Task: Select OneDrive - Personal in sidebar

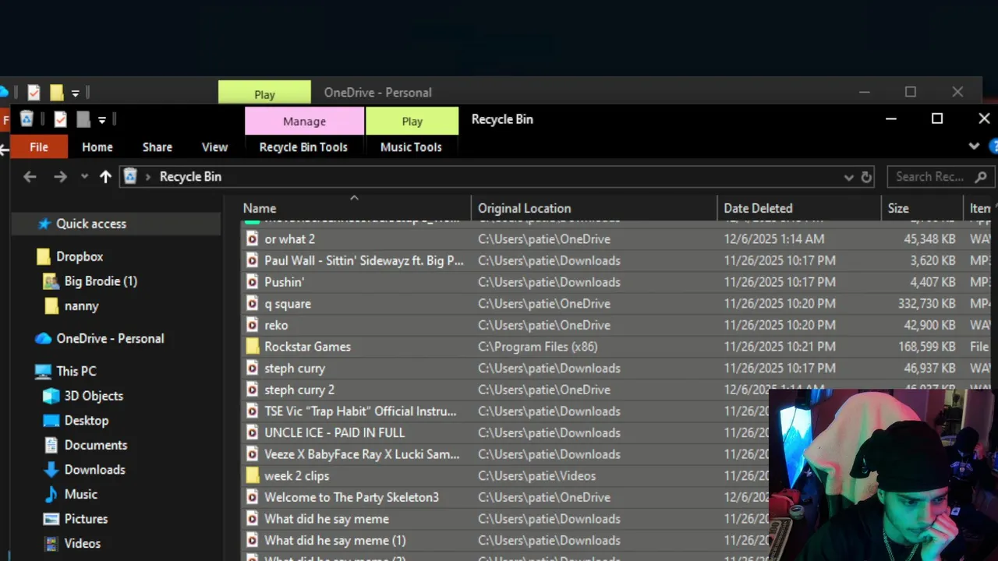Action: [110, 338]
